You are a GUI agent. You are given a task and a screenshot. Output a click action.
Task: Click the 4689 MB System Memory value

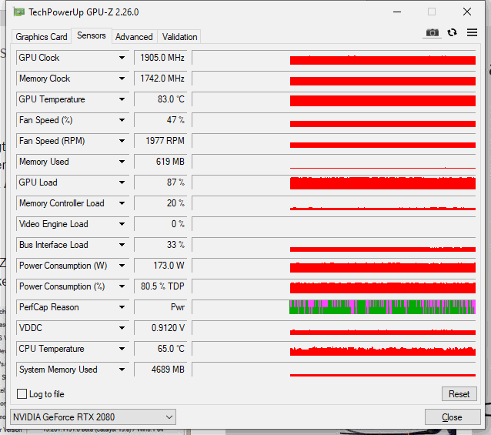click(161, 370)
